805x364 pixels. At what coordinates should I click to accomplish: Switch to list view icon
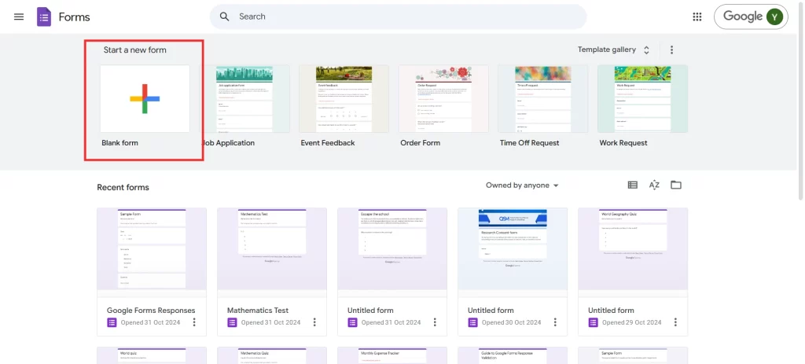coord(633,185)
